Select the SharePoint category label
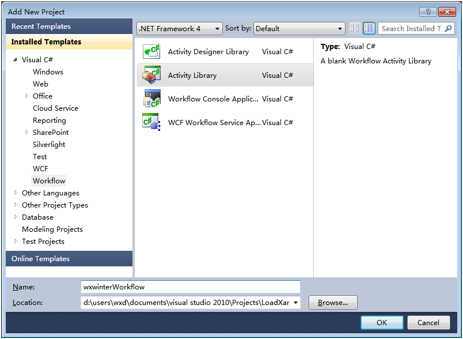The image size is (463, 339). (x=51, y=133)
